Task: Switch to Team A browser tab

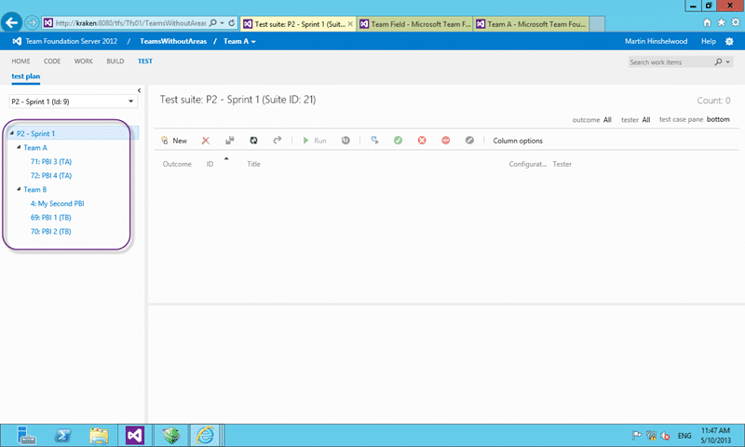Action: pos(531,24)
